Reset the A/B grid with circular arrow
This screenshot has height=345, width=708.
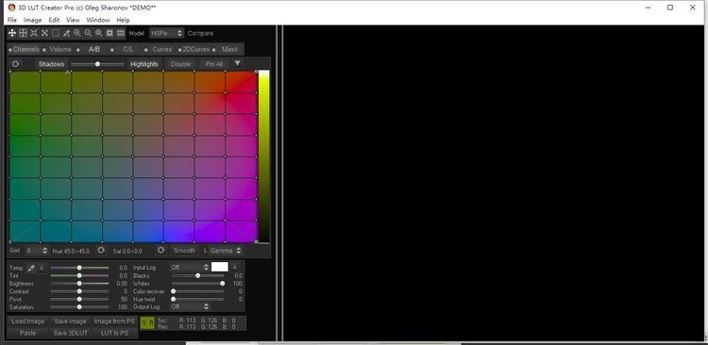coord(15,64)
